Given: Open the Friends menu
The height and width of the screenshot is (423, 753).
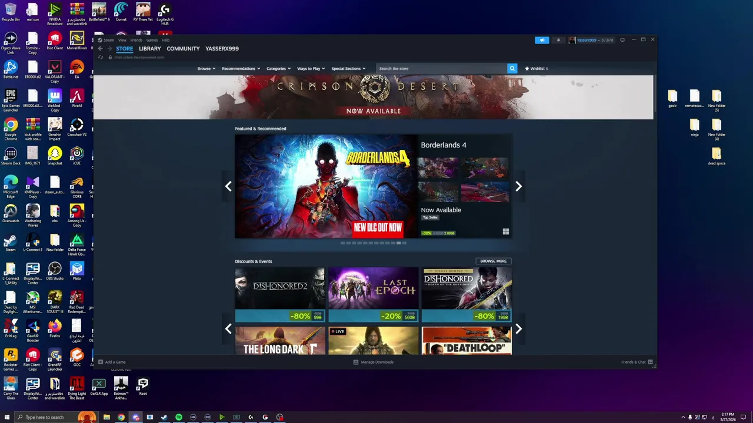Looking at the screenshot, I should (x=136, y=40).
